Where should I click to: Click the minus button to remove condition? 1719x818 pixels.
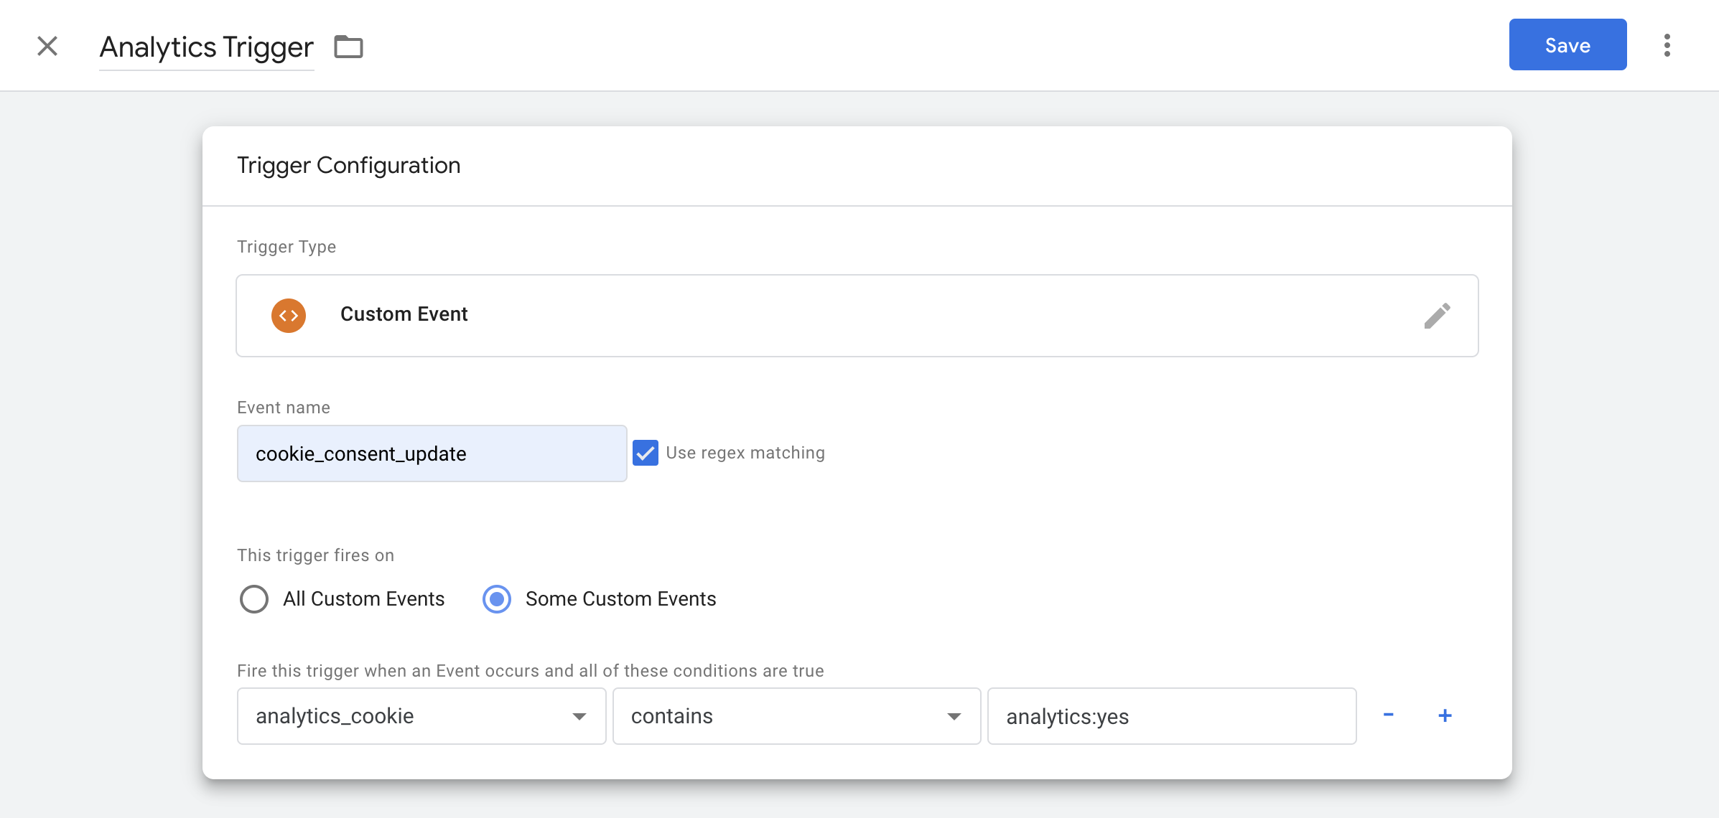[x=1390, y=714]
